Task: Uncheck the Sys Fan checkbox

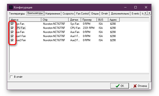Action: [x=12, y=24]
